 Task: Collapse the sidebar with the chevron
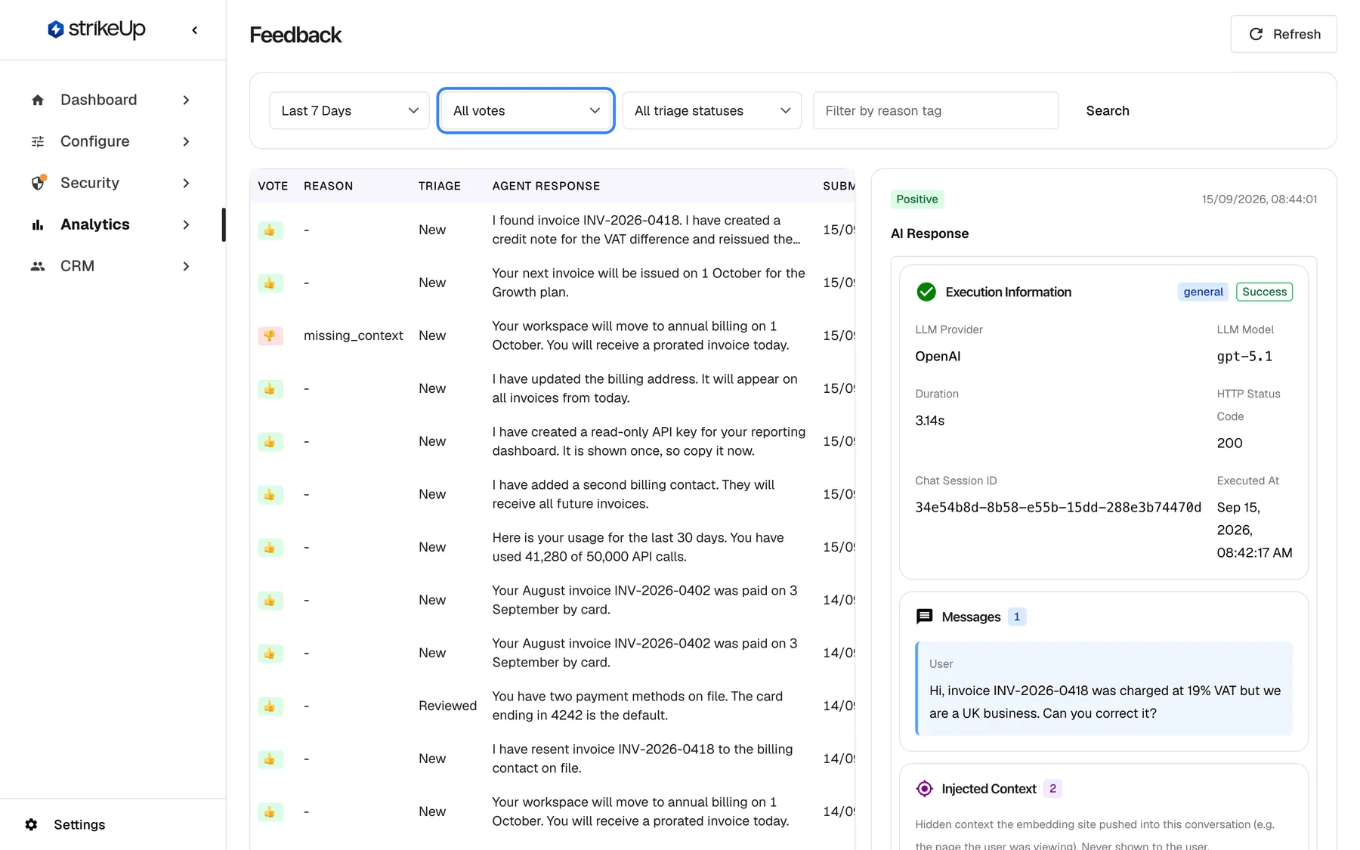coord(195,30)
